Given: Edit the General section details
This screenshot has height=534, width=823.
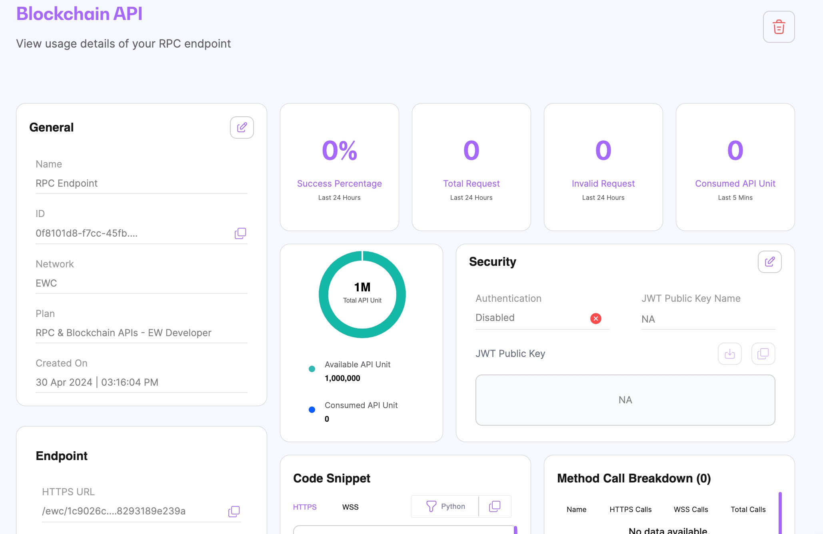Looking at the screenshot, I should coord(242,128).
